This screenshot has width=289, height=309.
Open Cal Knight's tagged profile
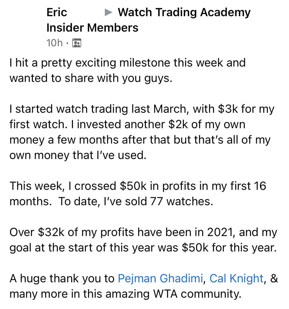pos(237,278)
